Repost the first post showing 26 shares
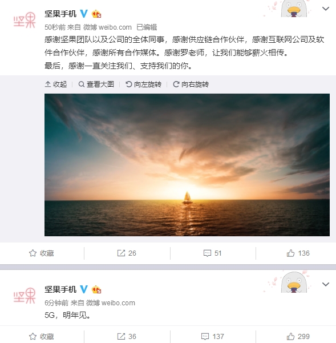Screen dimensions: 336x343 (x=127, y=253)
